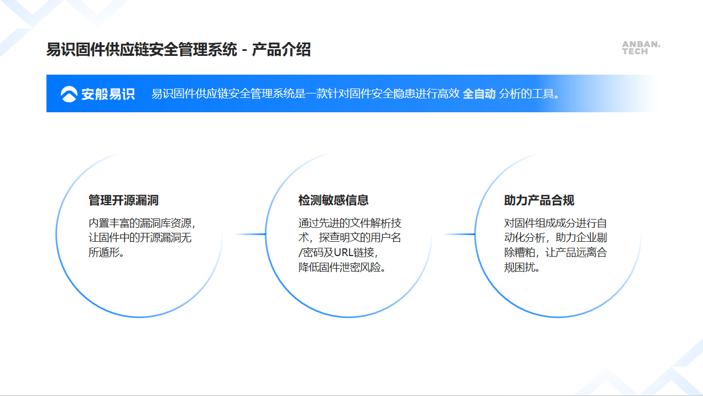The width and height of the screenshot is (703, 396).
Task: Select the banner sentence starting with 易识固件供应链
Action: (305, 94)
